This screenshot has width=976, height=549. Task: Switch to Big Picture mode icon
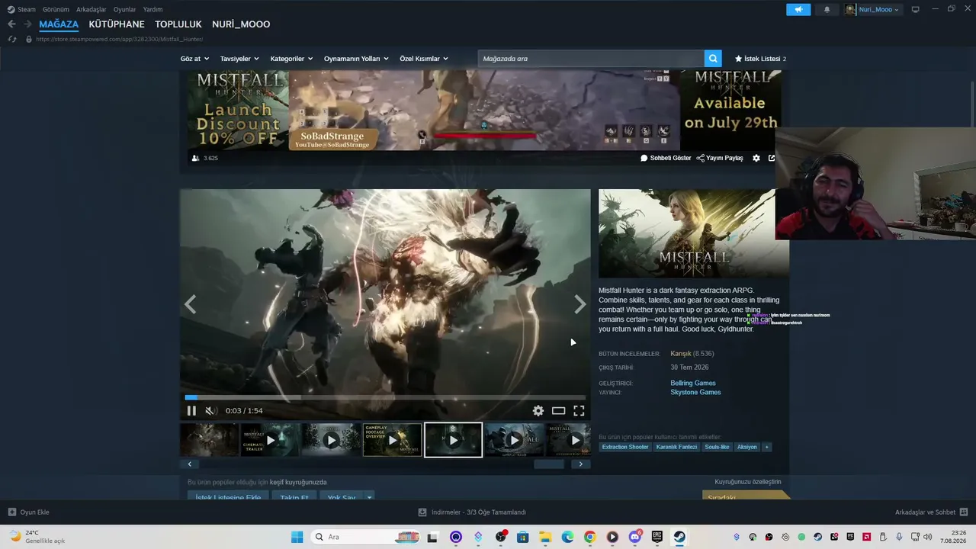(916, 9)
